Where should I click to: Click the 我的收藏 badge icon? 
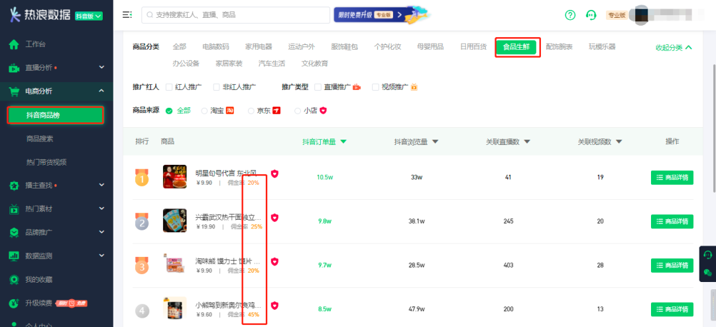tap(14, 279)
